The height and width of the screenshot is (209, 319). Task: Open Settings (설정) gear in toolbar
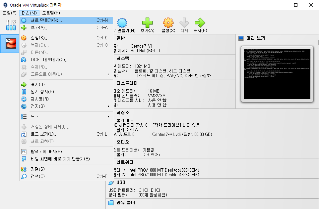168,22
